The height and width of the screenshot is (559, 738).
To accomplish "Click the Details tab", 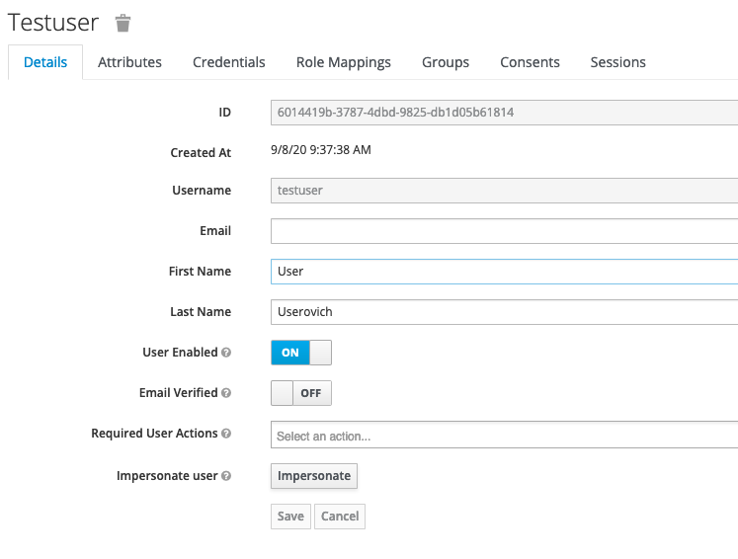I will pos(45,62).
